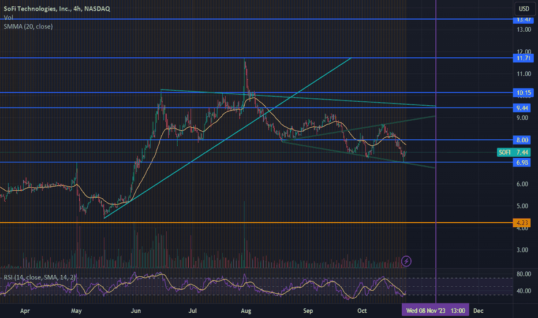Select the 10.15 price level label
538x318 pixels.
(524, 93)
